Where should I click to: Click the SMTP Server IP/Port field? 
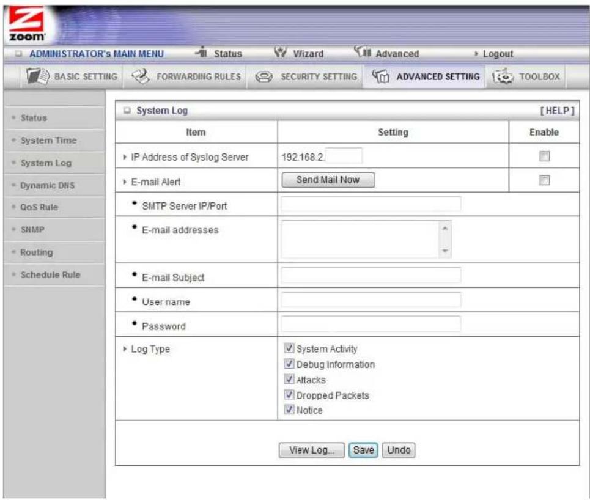tap(371, 204)
